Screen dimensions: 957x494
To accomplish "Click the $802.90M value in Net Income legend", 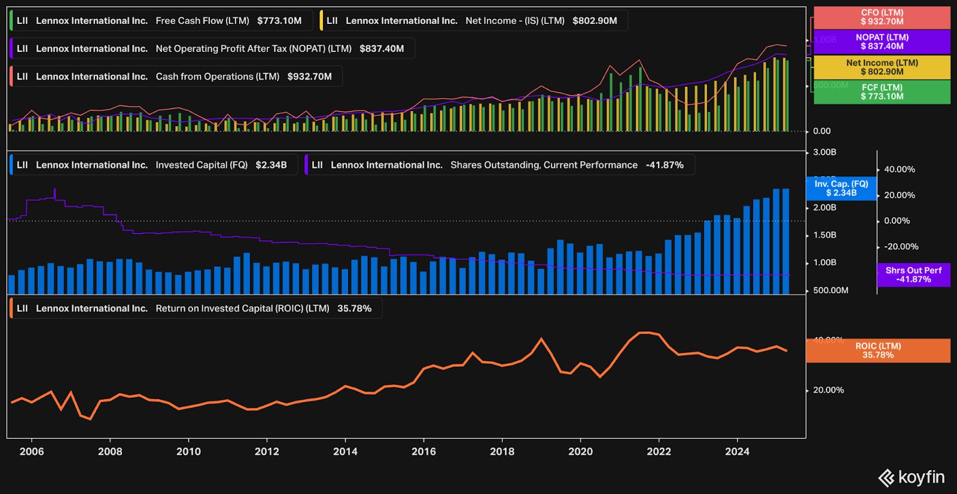I will click(595, 20).
